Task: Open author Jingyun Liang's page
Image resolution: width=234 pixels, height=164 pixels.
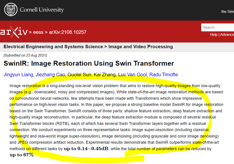Action: pos(18,75)
